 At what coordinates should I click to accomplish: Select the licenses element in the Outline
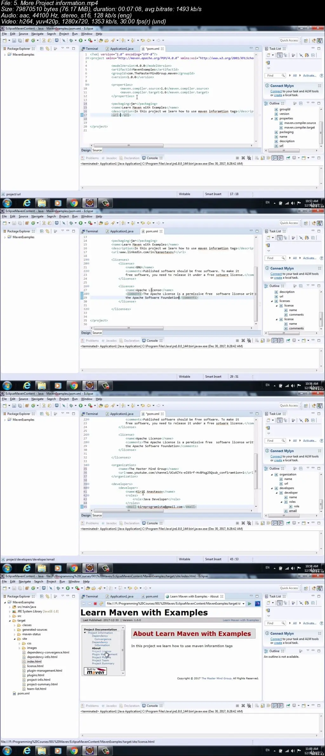coord(285,301)
